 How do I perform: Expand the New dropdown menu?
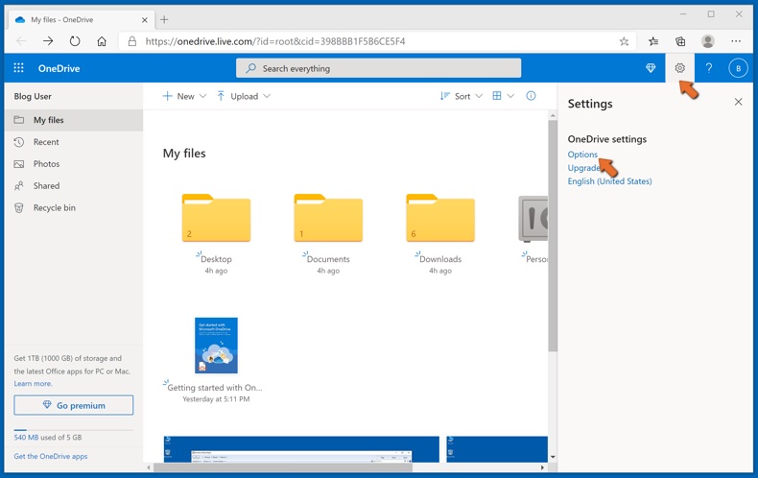click(184, 96)
